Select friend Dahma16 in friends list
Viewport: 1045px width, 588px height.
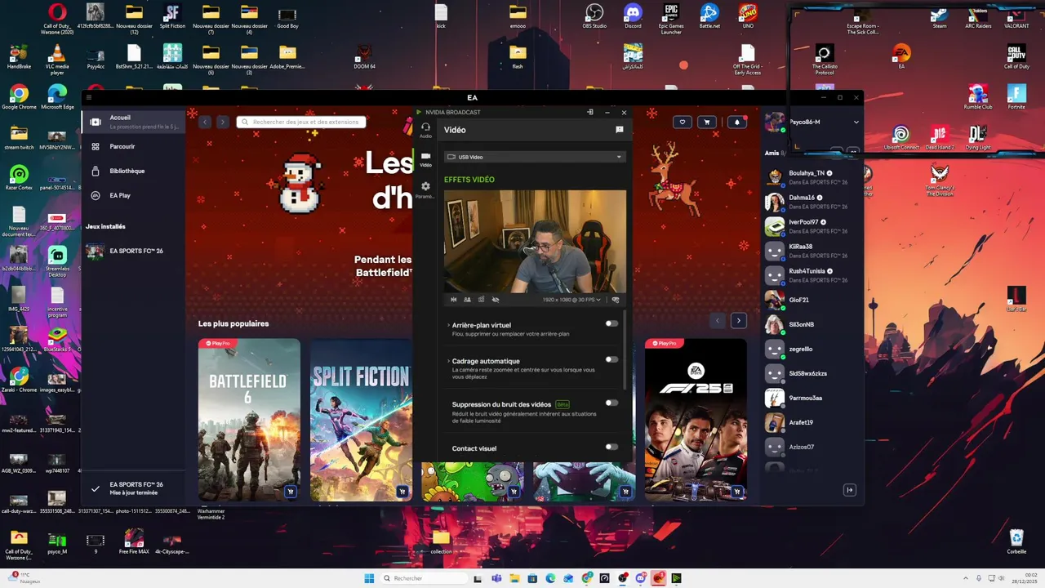(x=812, y=202)
